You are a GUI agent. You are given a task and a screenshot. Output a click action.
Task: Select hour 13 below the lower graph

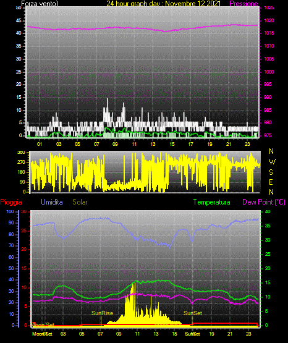(x=156, y=334)
